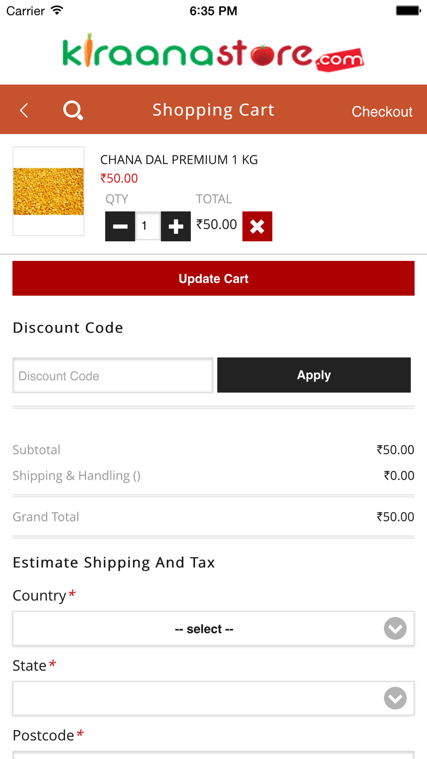Tap the battery icon in status bar
427x759 pixels.
pos(408,11)
